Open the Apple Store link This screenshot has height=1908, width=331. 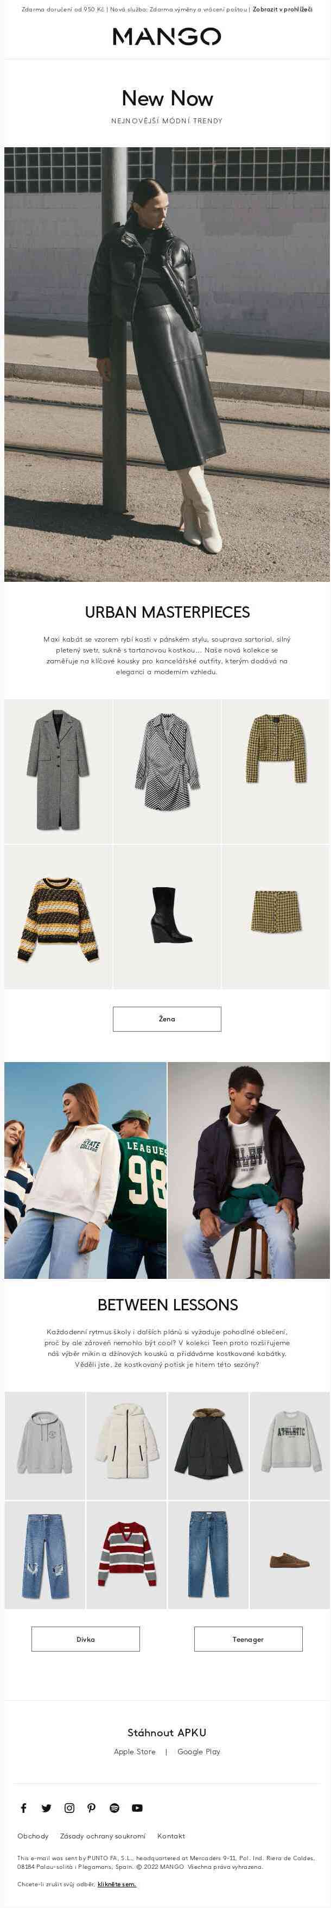(x=135, y=1751)
